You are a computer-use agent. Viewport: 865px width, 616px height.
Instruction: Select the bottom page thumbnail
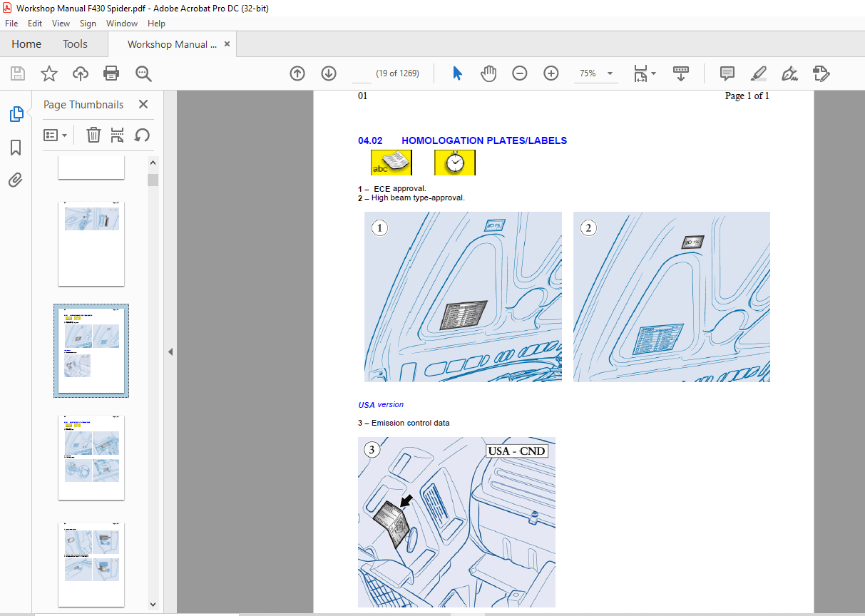coord(91,565)
